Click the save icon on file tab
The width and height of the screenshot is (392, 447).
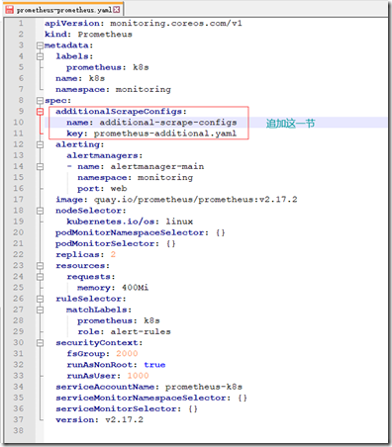coord(10,10)
